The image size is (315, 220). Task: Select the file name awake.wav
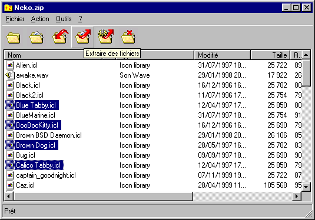tap(32, 75)
